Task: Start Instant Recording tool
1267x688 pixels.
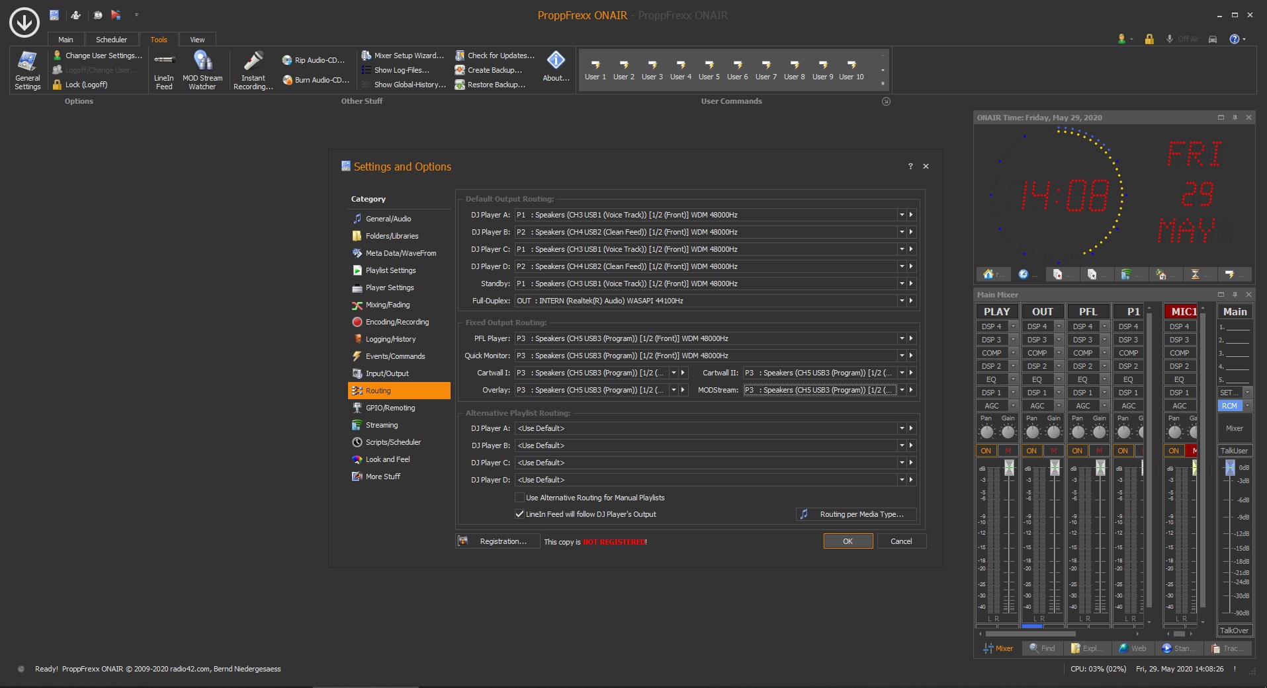Action: click(x=253, y=70)
